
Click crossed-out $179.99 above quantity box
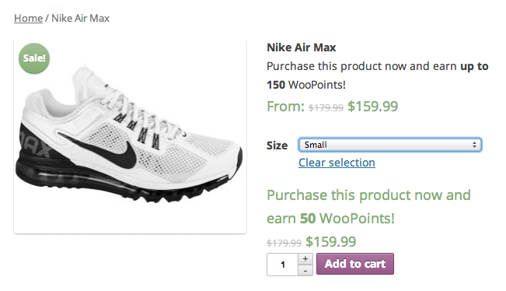pos(284,243)
